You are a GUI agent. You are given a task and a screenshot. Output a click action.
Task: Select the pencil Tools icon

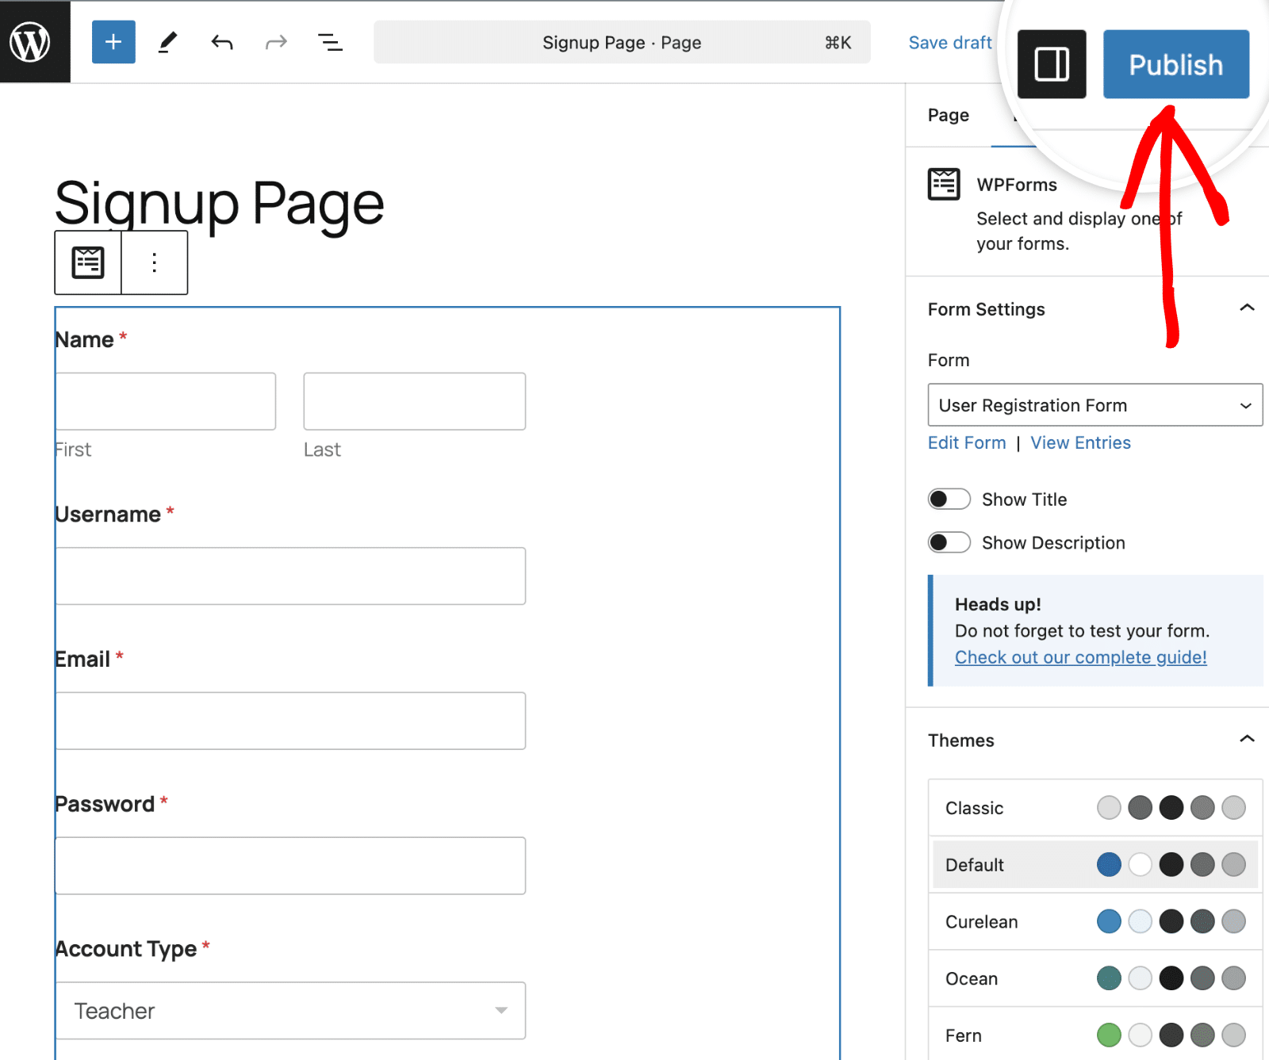(x=167, y=42)
